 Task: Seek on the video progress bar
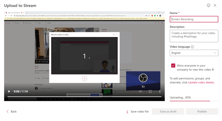84,97
